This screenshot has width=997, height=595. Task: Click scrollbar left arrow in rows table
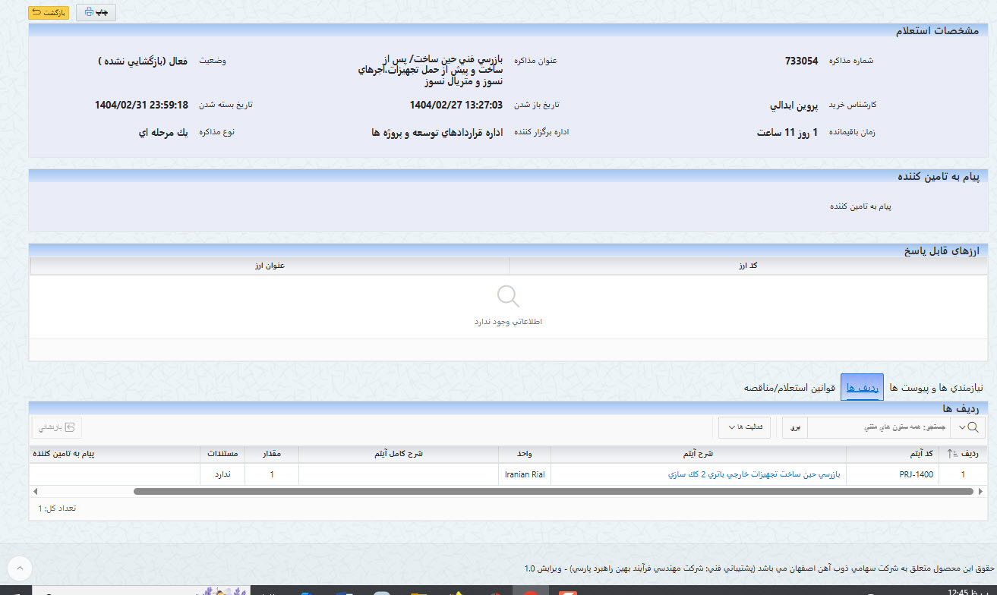tap(34, 491)
